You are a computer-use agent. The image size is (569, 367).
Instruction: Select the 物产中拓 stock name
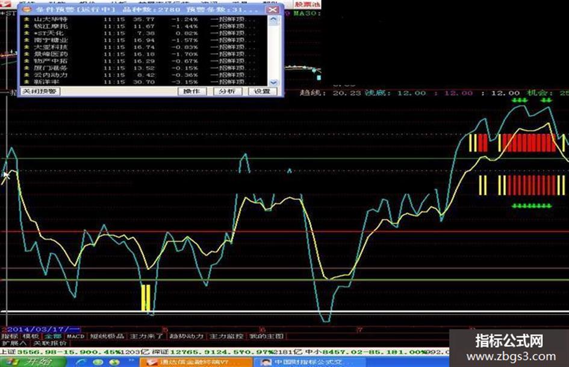[x=51, y=61]
